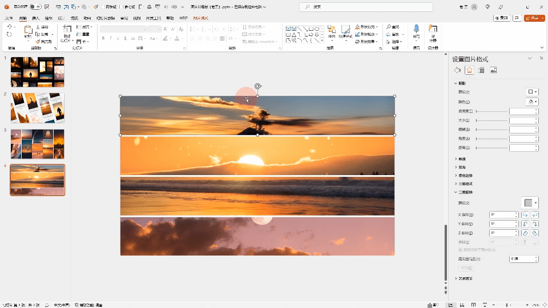Image resolution: width=548 pixels, height=308 pixels.
Task: Open the Picture tab icon in format pane
Action: pyautogui.click(x=493, y=70)
